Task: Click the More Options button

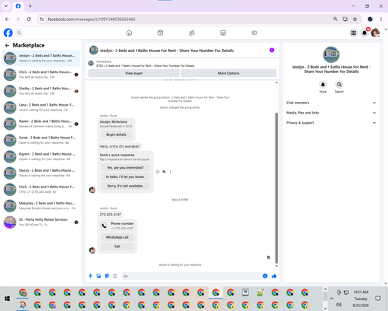Action: (x=228, y=73)
